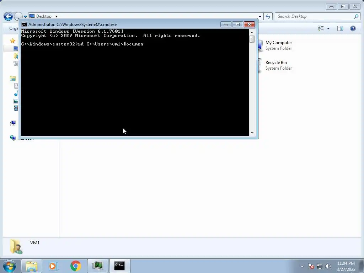
Task: Click the VM1 user folder icon in details pane
Action: click(x=16, y=247)
